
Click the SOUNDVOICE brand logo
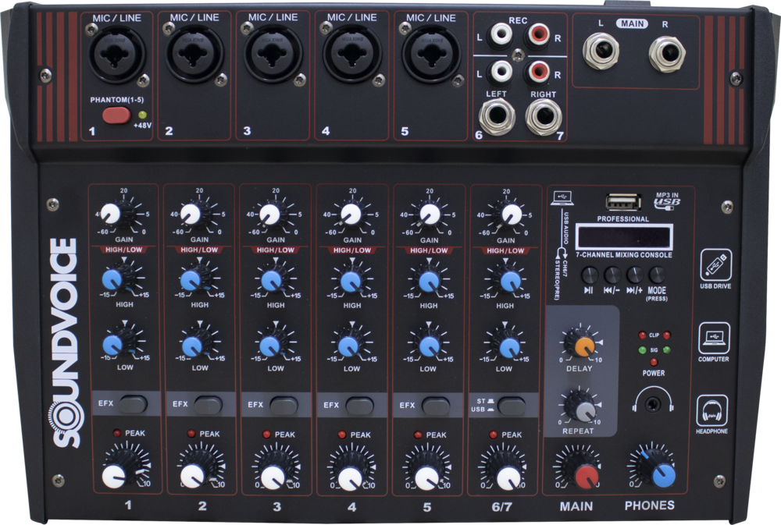66,343
